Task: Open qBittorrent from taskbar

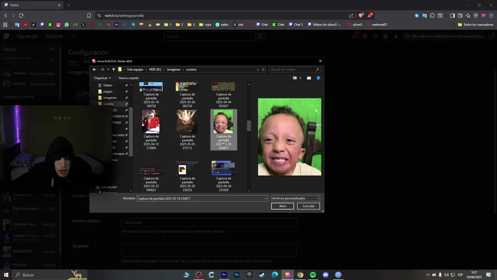Action: (338, 275)
